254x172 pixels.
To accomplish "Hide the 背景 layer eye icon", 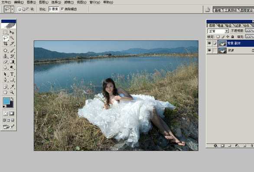I will point(209,50).
